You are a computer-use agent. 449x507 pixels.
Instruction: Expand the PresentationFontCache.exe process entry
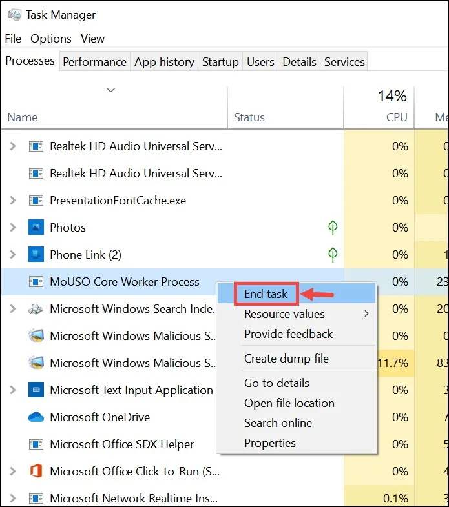point(13,201)
